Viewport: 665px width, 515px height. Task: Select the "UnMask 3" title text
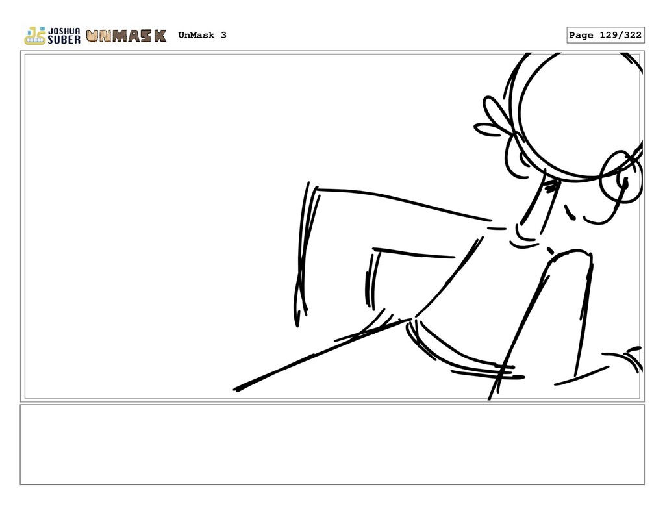coord(203,35)
